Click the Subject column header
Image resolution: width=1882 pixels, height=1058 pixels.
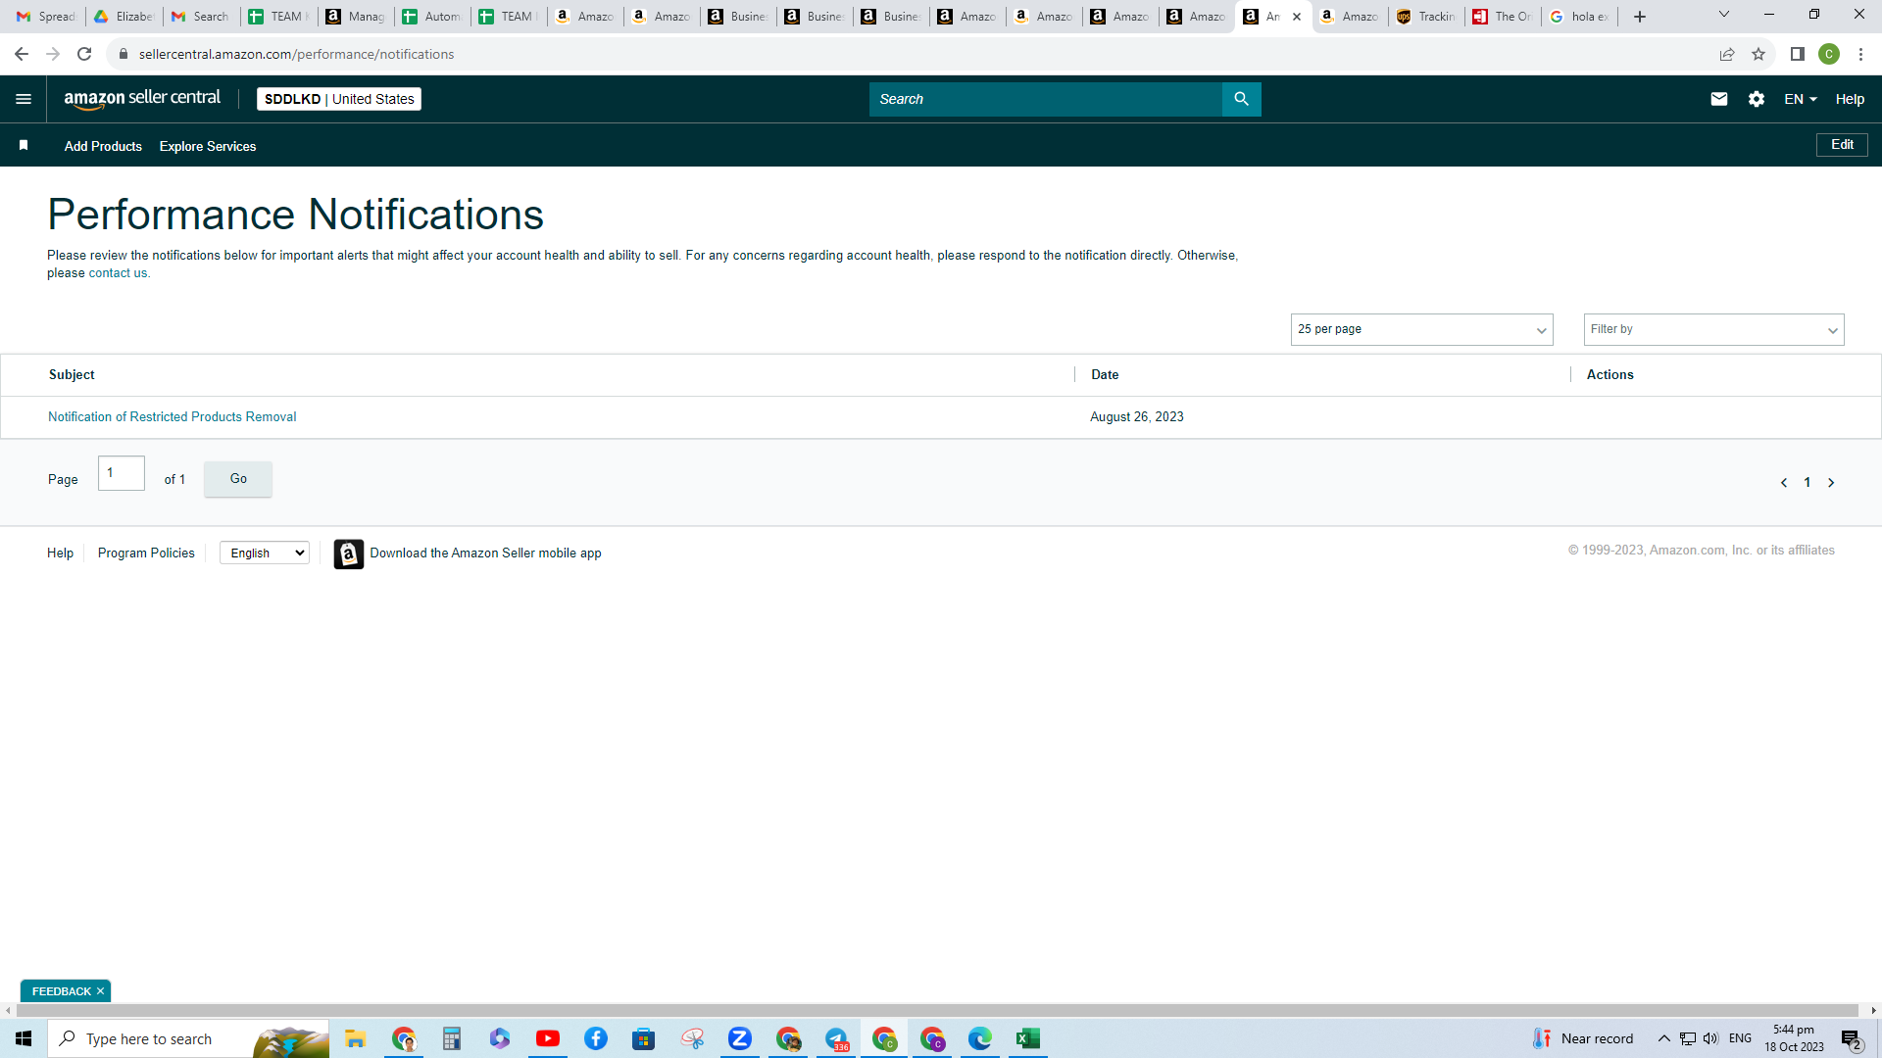point(72,375)
